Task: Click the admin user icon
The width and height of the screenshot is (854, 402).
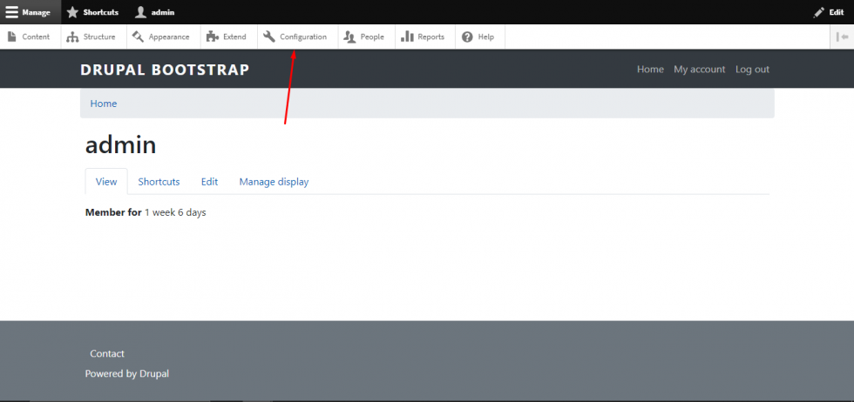Action: (140, 12)
